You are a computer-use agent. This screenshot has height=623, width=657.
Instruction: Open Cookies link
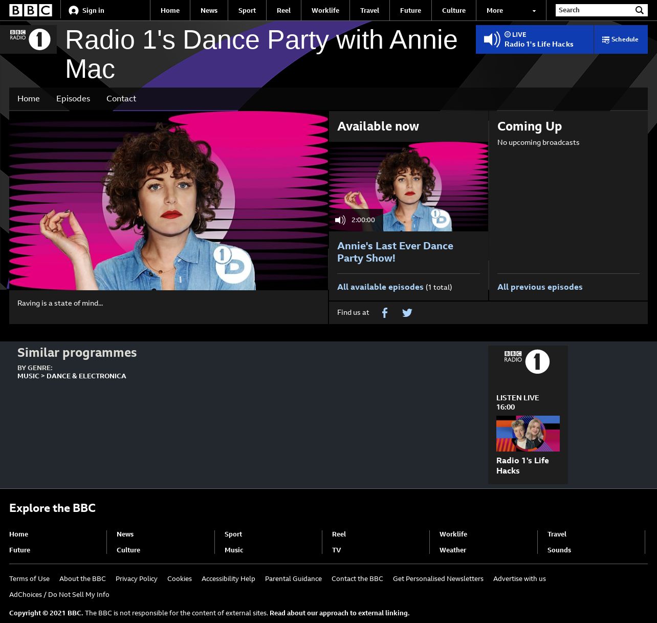click(x=180, y=578)
